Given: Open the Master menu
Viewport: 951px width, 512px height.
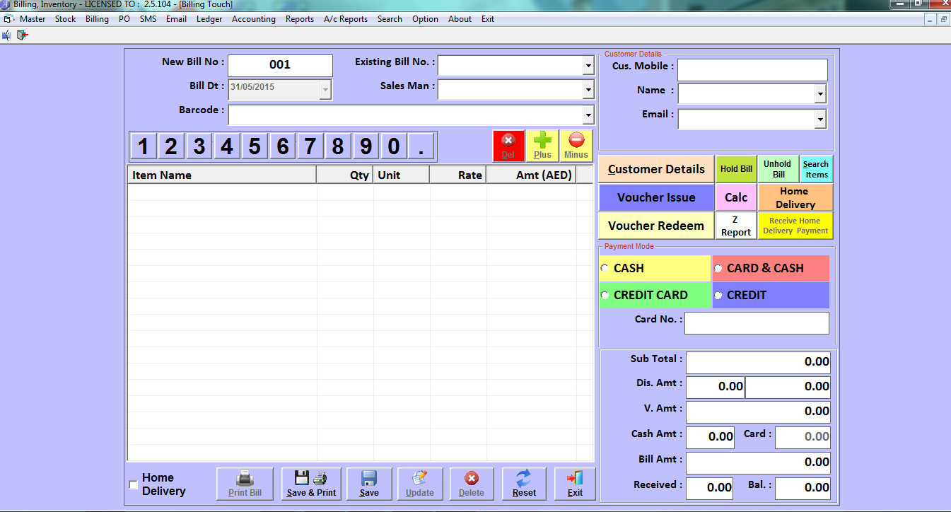Looking at the screenshot, I should (x=33, y=19).
